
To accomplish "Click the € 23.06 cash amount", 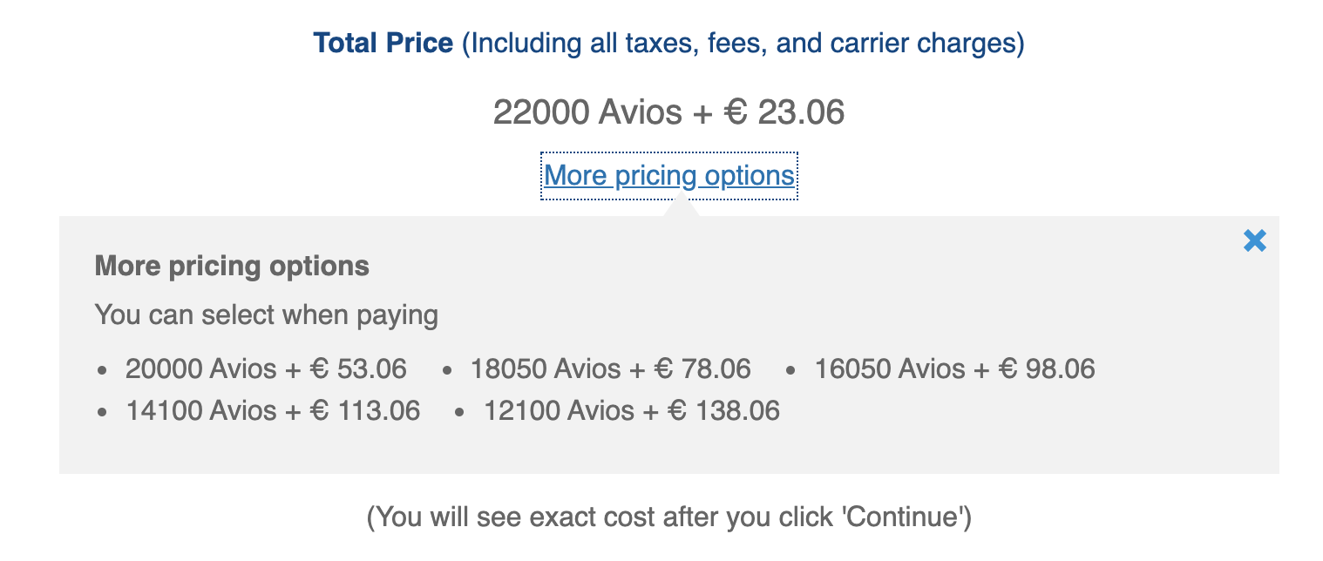I will point(785,112).
